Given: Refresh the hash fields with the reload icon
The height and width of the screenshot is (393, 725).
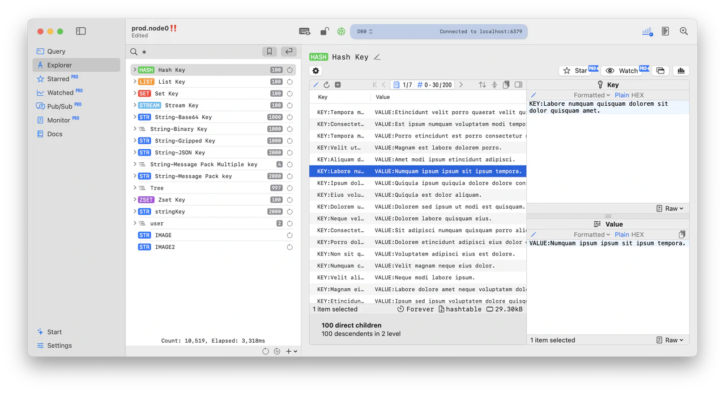Looking at the screenshot, I should pyautogui.click(x=327, y=84).
